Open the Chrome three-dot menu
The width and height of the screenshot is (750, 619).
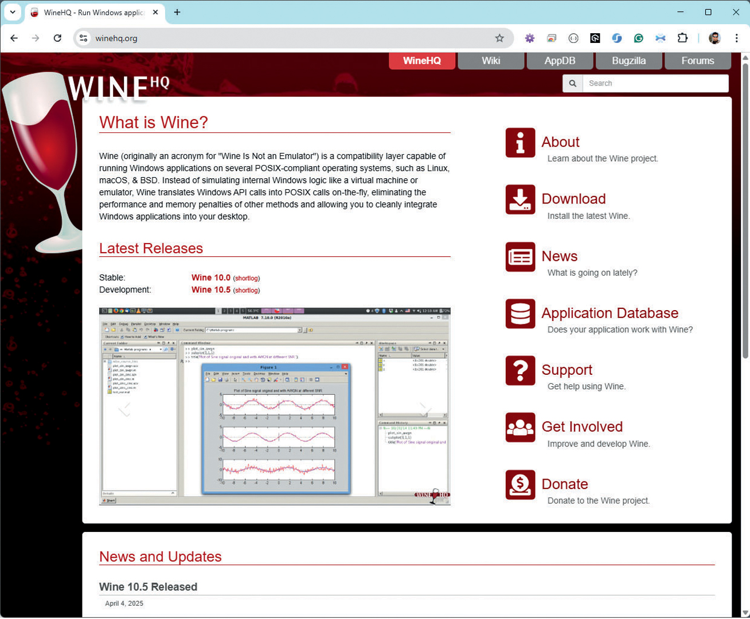(x=737, y=38)
